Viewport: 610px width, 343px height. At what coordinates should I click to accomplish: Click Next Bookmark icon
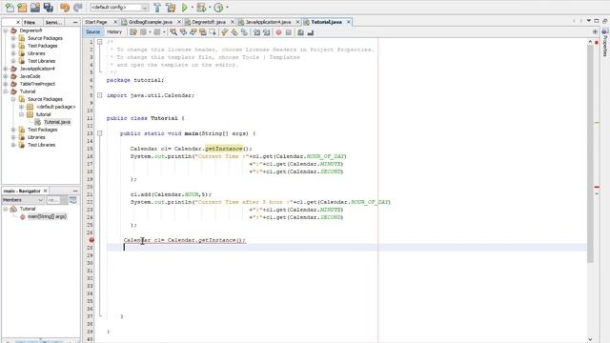coord(234,32)
